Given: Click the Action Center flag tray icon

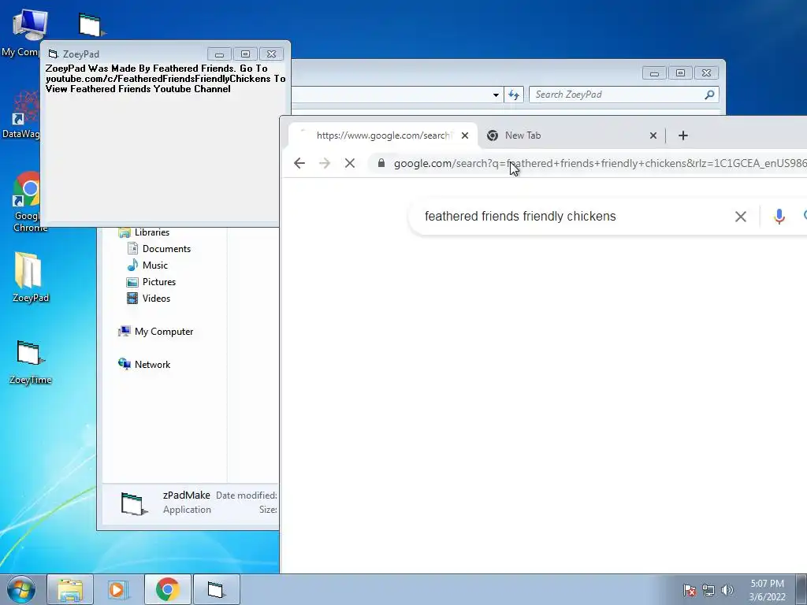Looking at the screenshot, I should (690, 591).
